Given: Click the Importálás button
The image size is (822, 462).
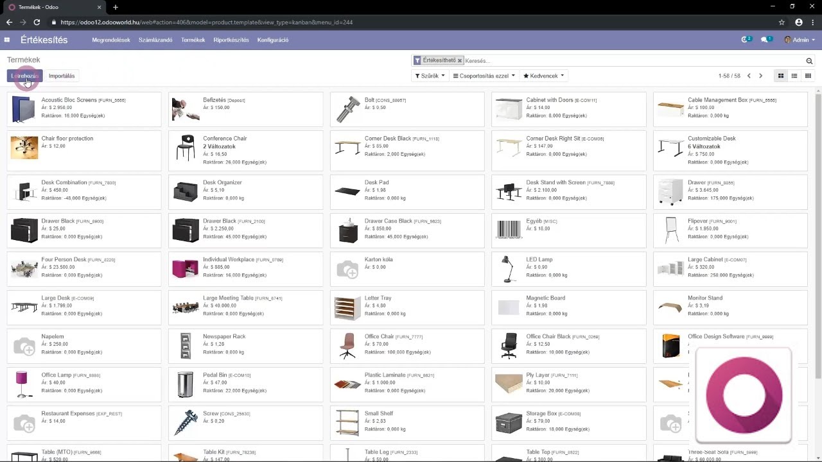Looking at the screenshot, I should (x=62, y=76).
